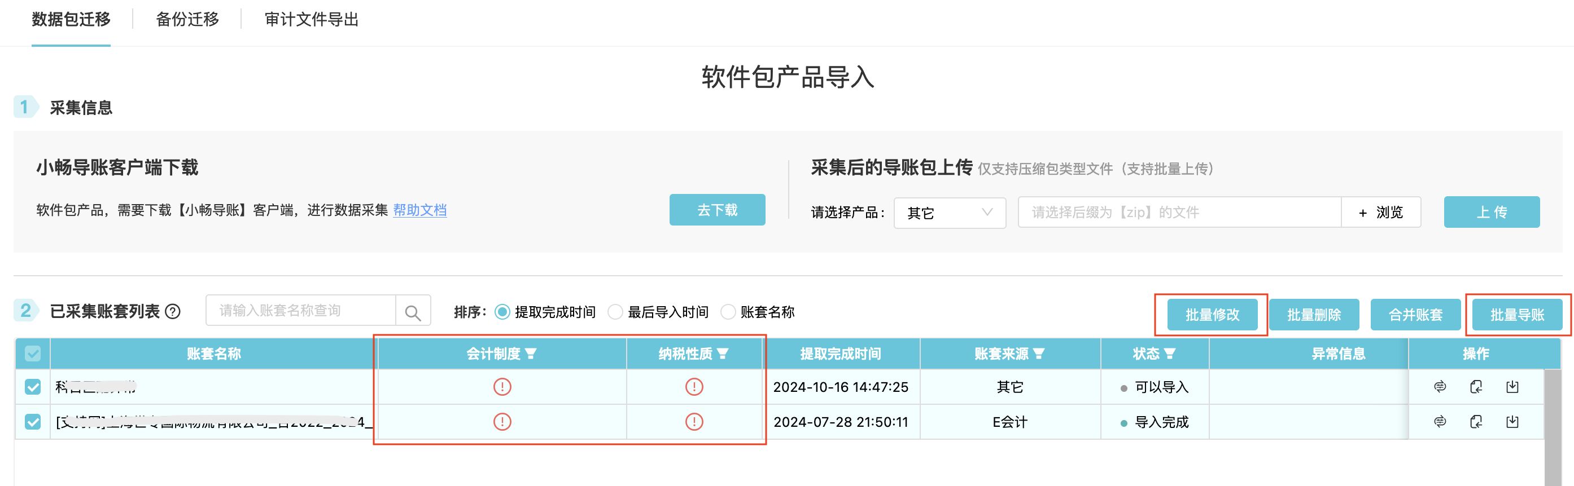Switch to the 备份迁移 tab
This screenshot has width=1574, height=486.
point(187,20)
